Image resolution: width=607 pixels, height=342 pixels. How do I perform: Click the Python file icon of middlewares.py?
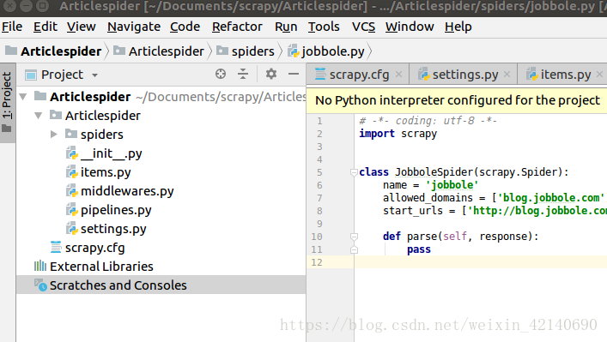coord(72,191)
